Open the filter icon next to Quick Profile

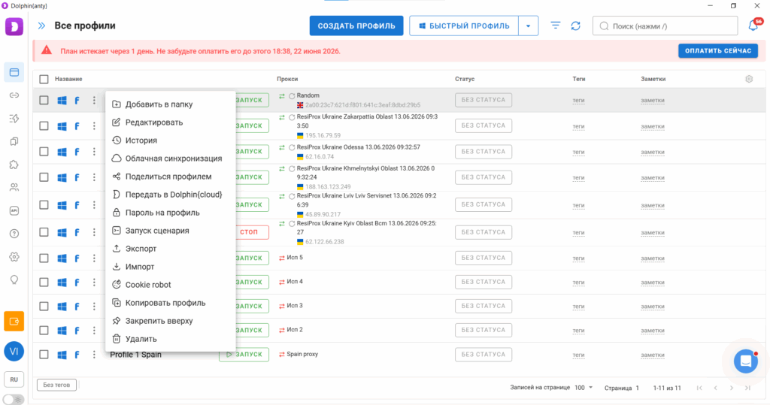pos(556,26)
